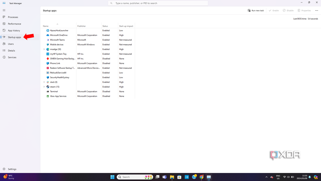Click the Radeon Software Startup icon

point(48,68)
